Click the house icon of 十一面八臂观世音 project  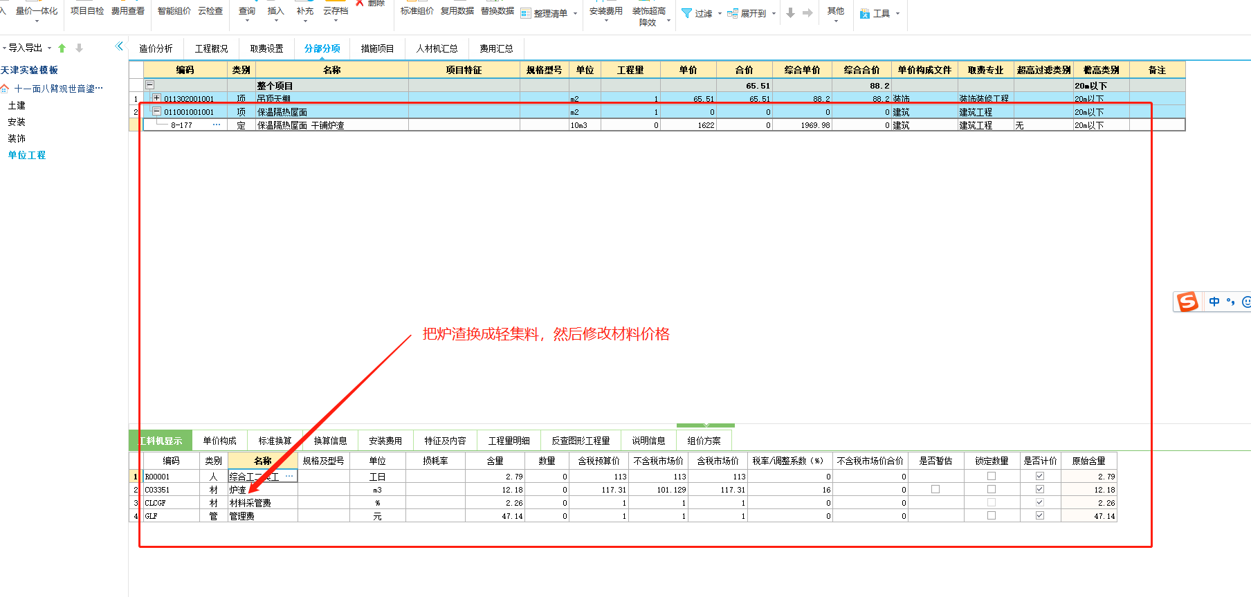click(6, 89)
